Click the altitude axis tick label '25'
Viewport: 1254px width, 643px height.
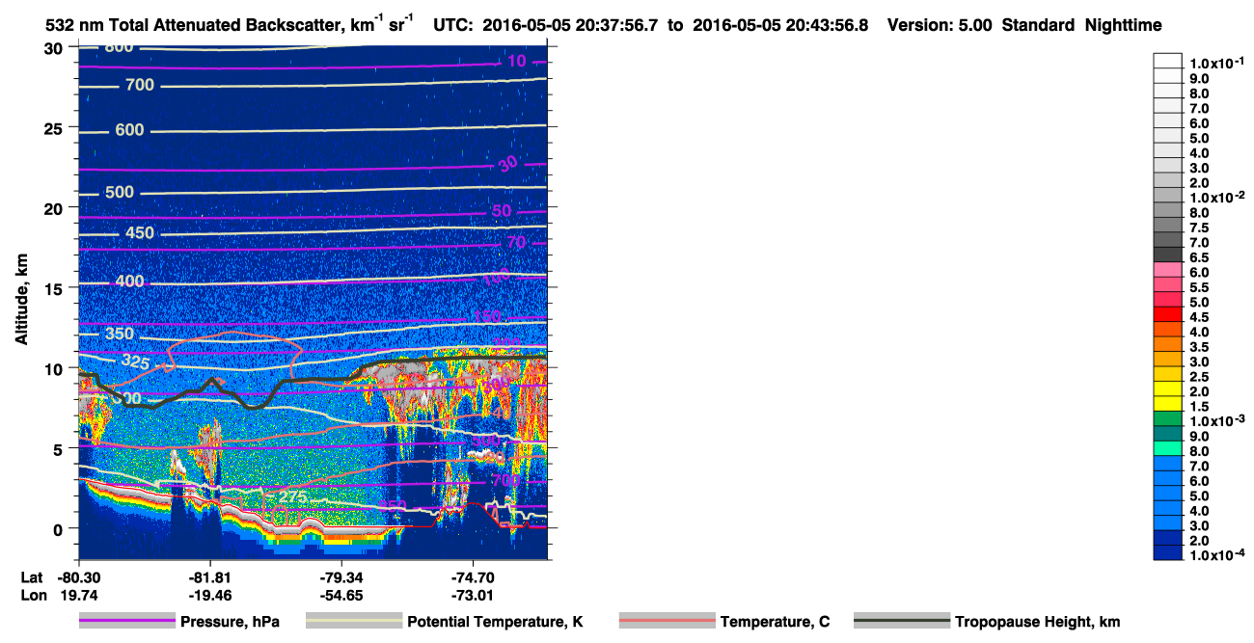pyautogui.click(x=53, y=128)
